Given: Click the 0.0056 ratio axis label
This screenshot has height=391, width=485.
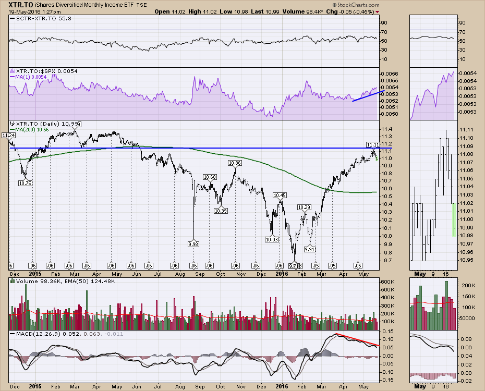Looking at the screenshot, I should 390,74.
